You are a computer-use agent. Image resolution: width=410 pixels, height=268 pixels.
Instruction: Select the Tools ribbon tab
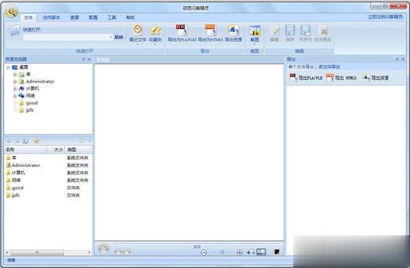[x=111, y=18]
